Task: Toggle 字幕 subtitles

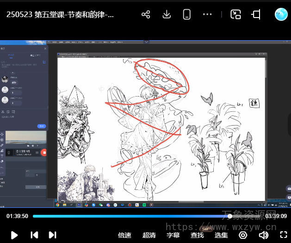Action: 173,235
